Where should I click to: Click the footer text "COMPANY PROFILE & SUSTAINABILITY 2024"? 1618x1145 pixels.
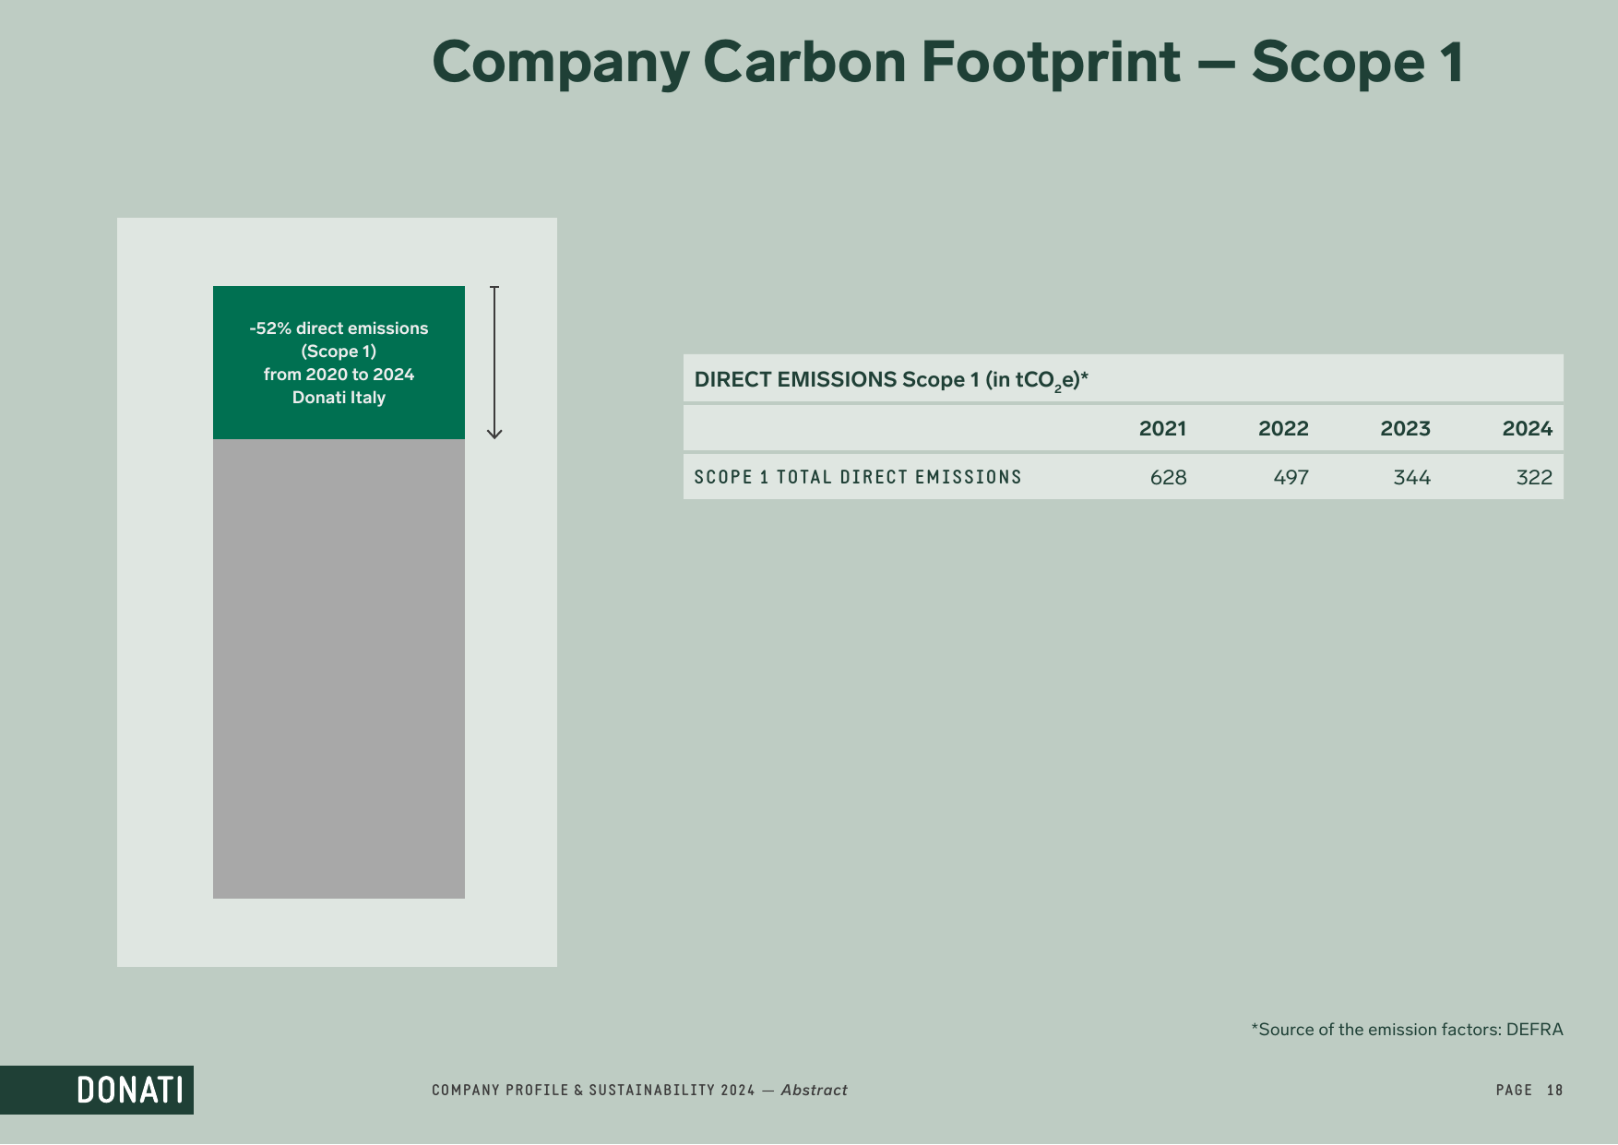coord(593,1090)
